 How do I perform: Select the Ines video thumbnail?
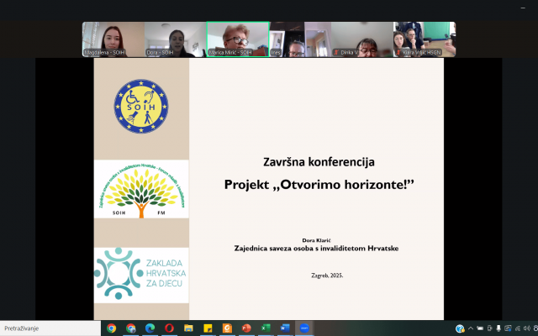pos(300,39)
